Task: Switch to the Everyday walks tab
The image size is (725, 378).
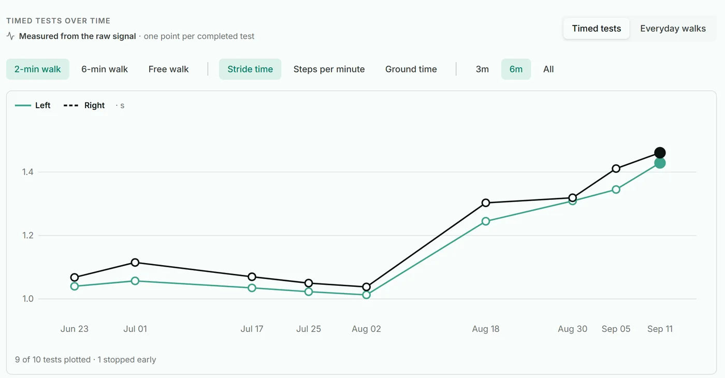Action: (673, 28)
